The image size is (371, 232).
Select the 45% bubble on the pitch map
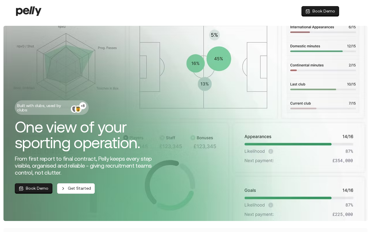219,59
